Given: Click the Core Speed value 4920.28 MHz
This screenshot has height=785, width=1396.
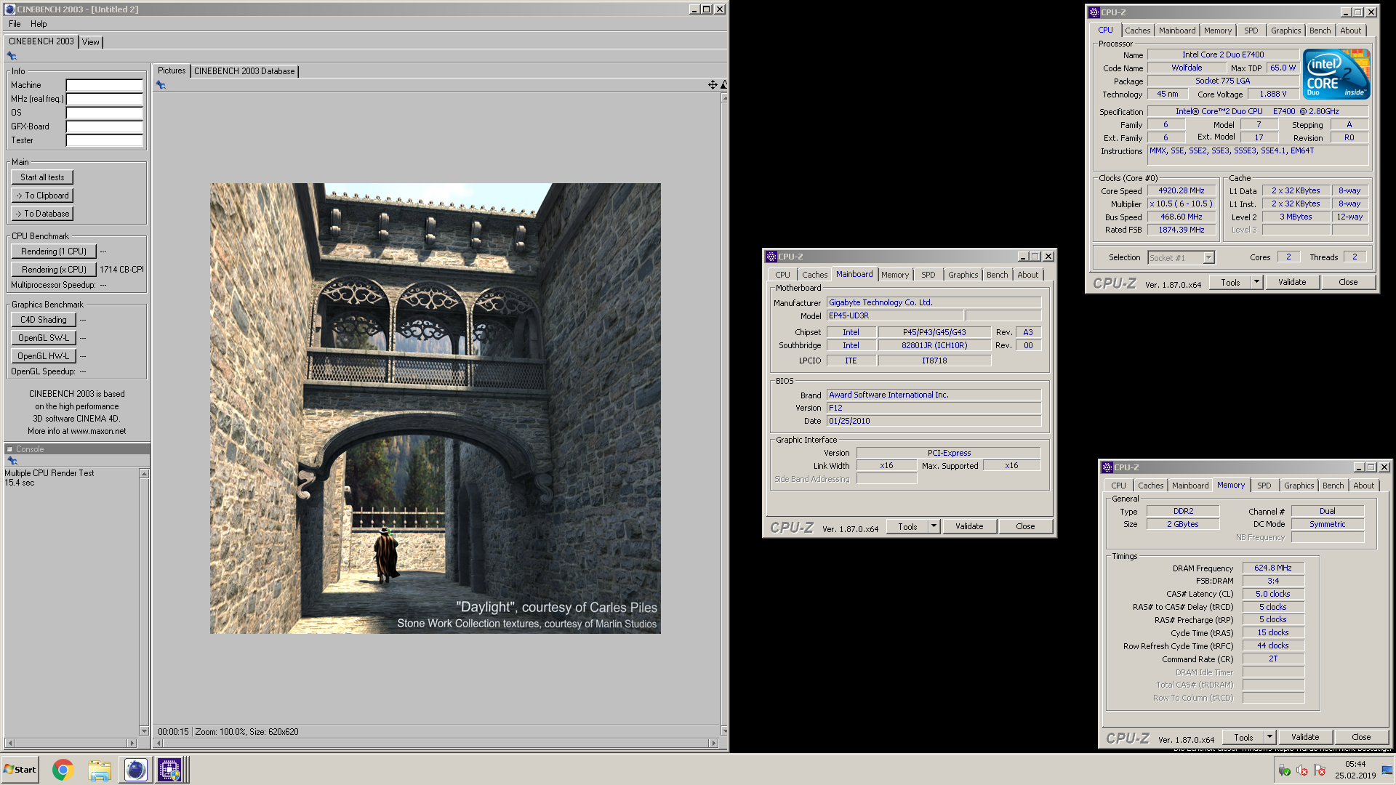Looking at the screenshot, I should (x=1182, y=190).
